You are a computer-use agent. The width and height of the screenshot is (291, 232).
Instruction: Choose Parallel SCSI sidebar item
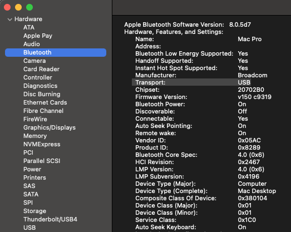42,161
